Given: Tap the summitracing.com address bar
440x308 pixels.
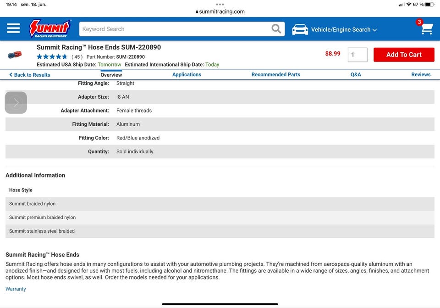Looking at the screenshot, I should click(x=220, y=12).
